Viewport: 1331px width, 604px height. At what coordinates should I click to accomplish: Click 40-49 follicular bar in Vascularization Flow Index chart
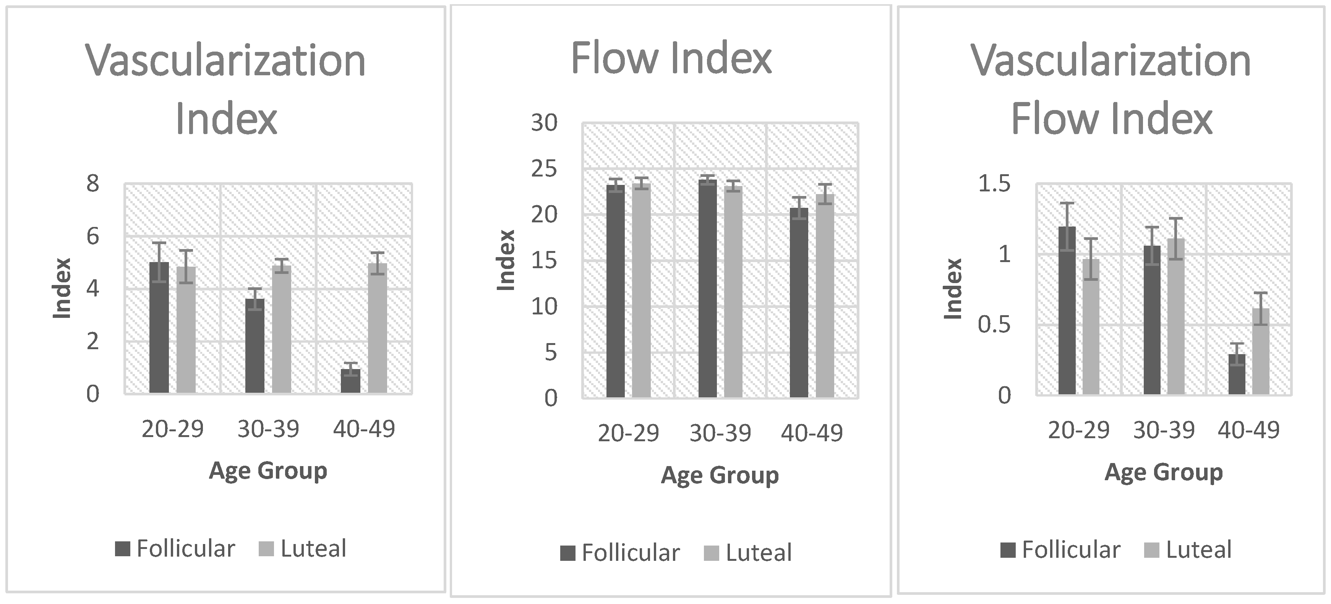(1237, 375)
